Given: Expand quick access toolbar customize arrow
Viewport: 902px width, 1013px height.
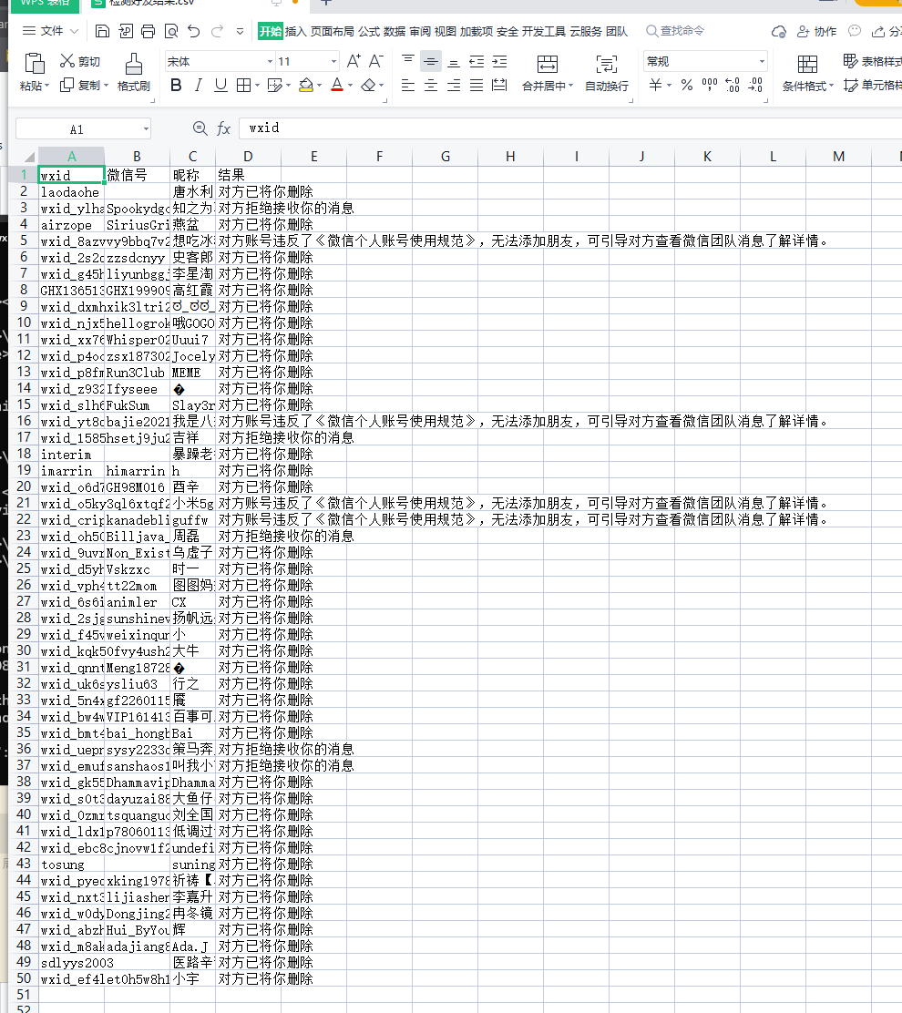Looking at the screenshot, I should click(241, 31).
